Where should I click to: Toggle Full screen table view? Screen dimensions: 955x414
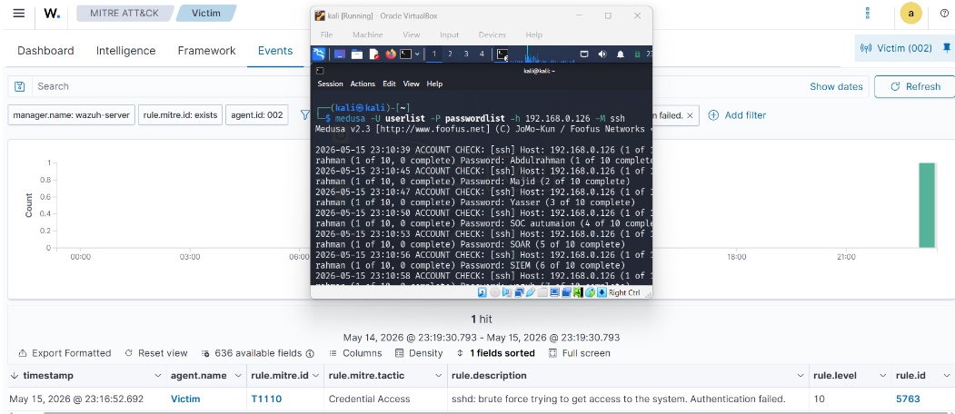[579, 353]
